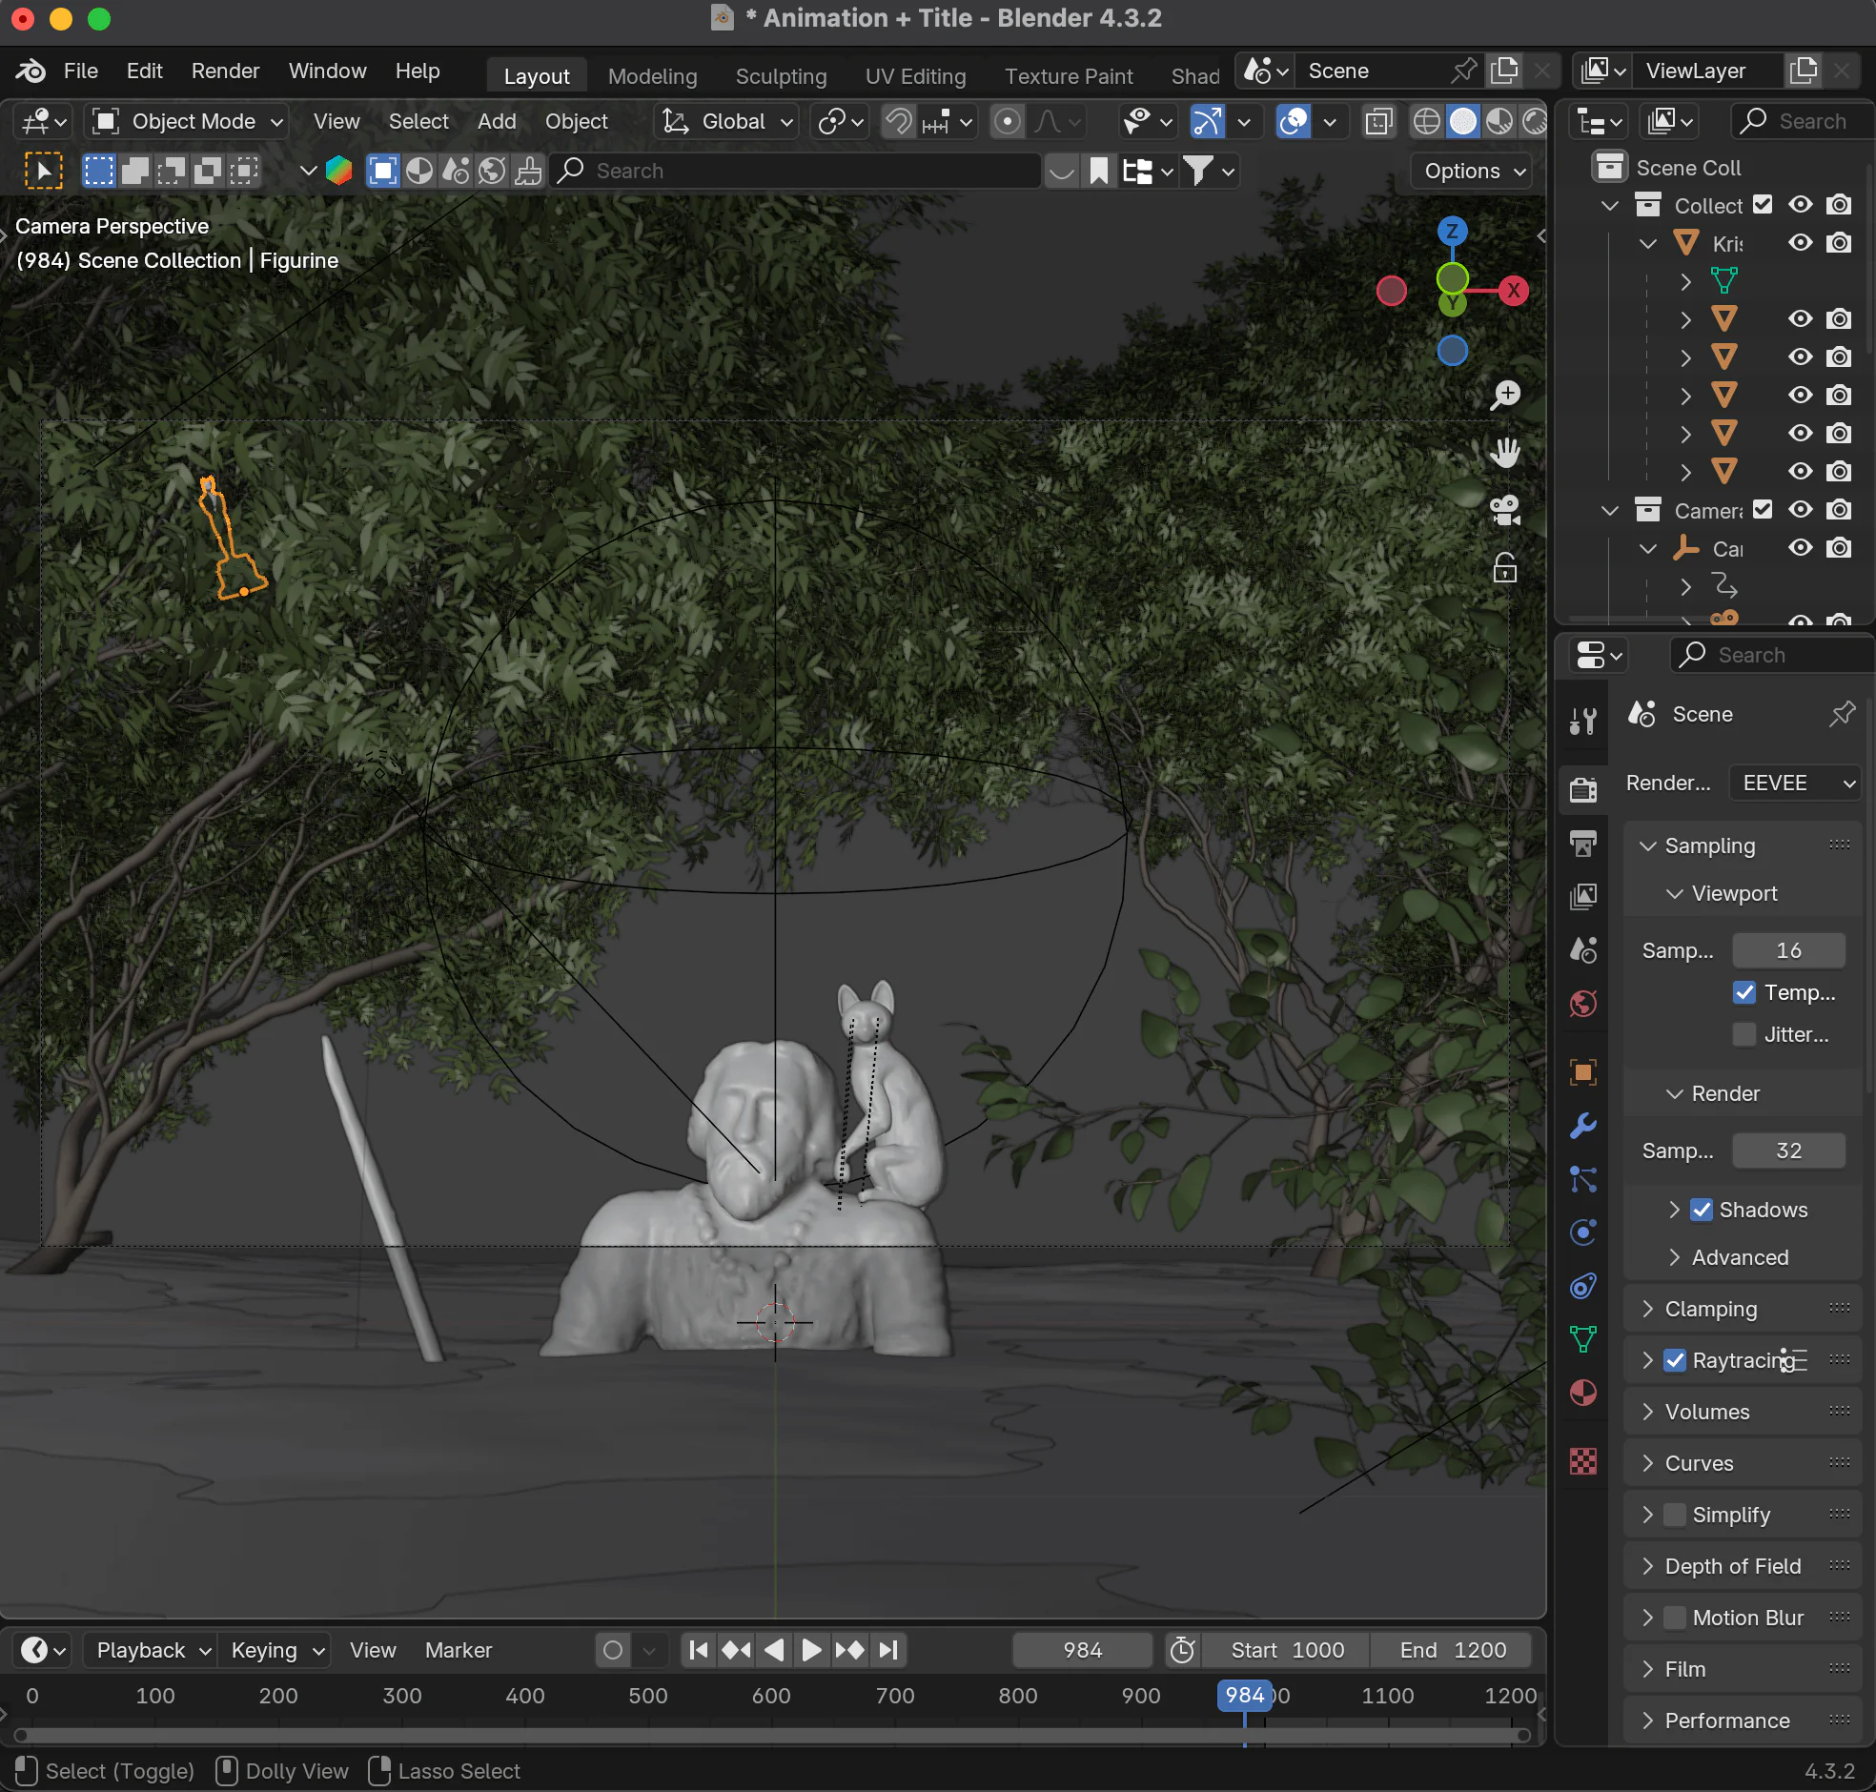Open the Object Mode dropdown
The image size is (1876, 1792).
tap(188, 122)
